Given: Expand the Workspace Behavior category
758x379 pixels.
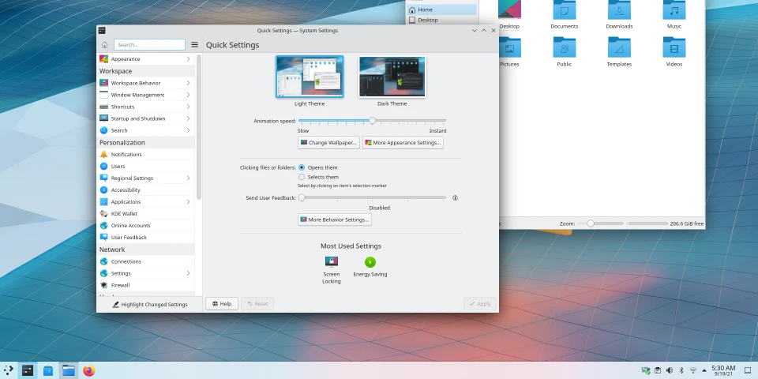Looking at the screenshot, I should [188, 83].
